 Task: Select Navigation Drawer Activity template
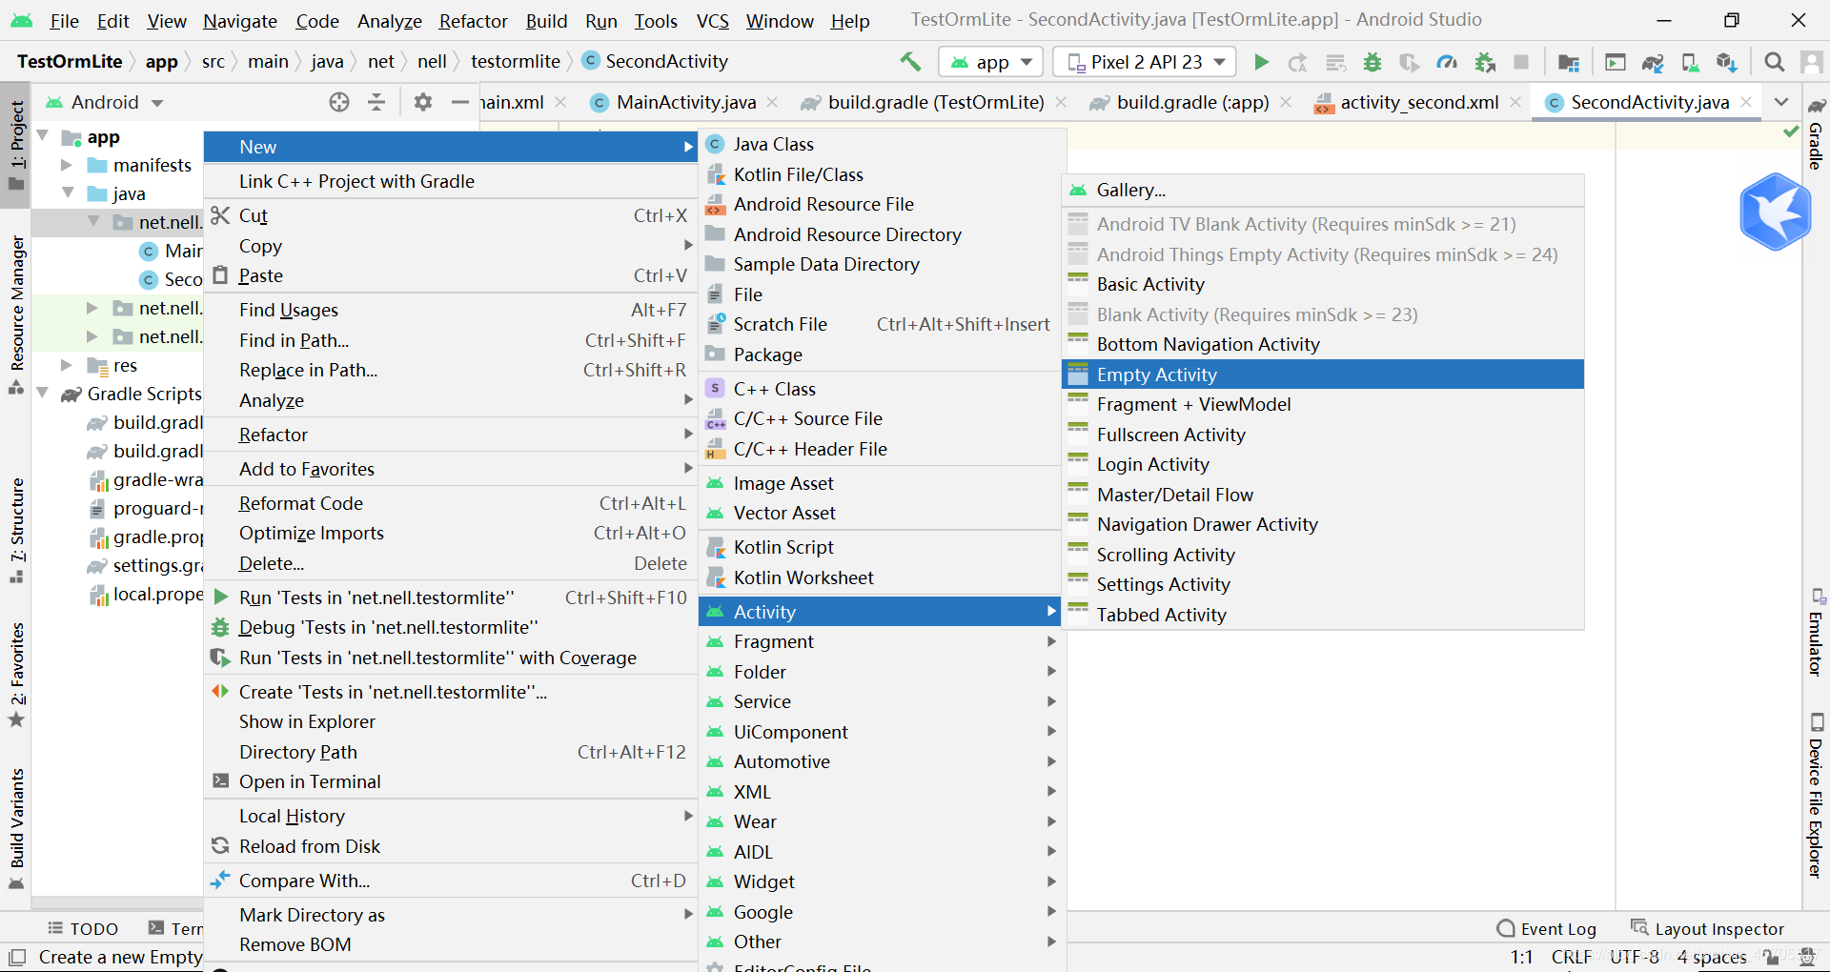click(x=1323, y=524)
